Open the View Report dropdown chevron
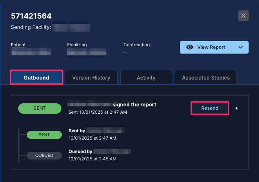Screen dimensions: 259x182 click(x=240, y=47)
